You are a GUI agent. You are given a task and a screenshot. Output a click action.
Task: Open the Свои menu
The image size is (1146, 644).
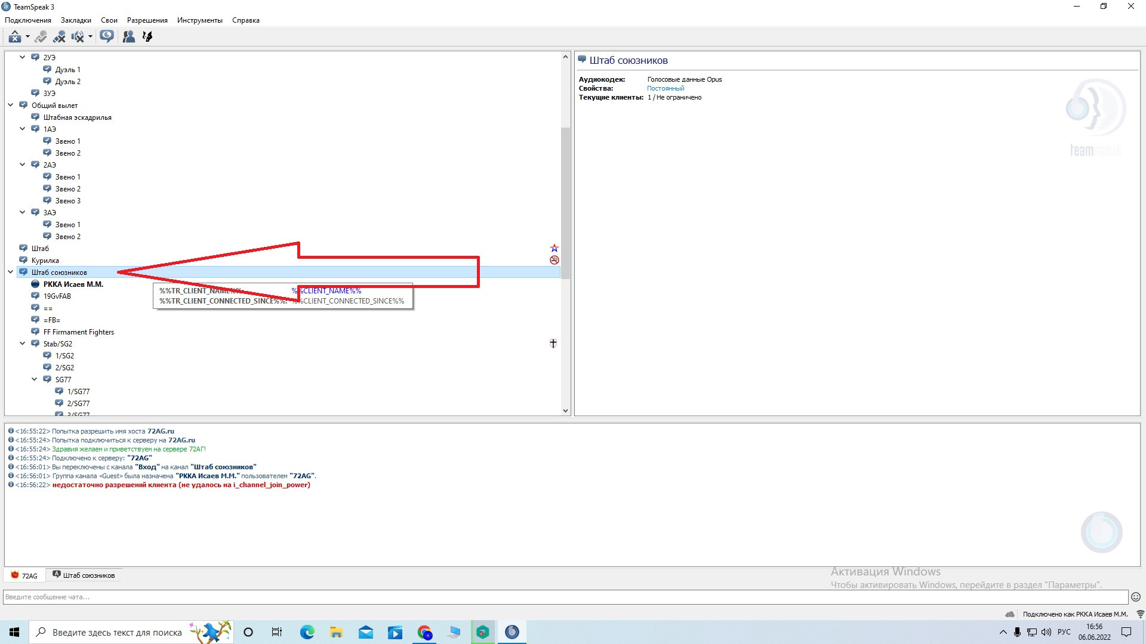(x=109, y=20)
